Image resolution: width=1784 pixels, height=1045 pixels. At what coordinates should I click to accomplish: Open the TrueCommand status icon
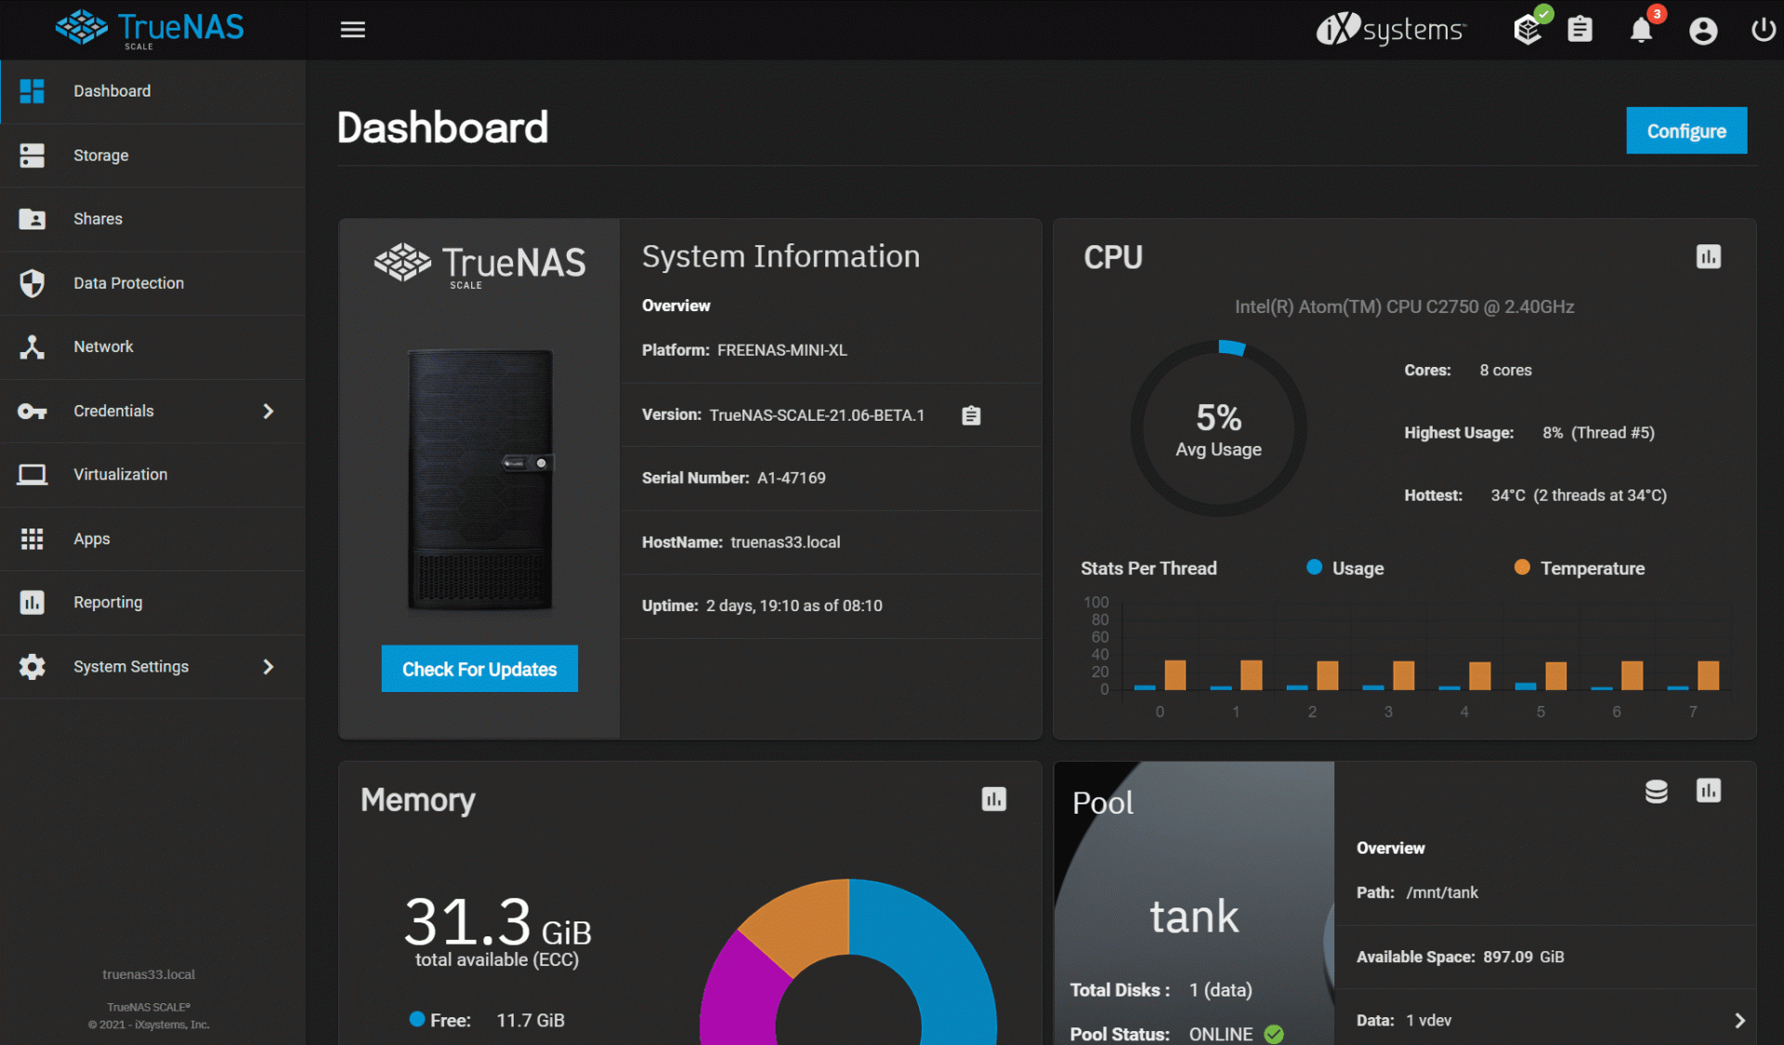coord(1529,29)
